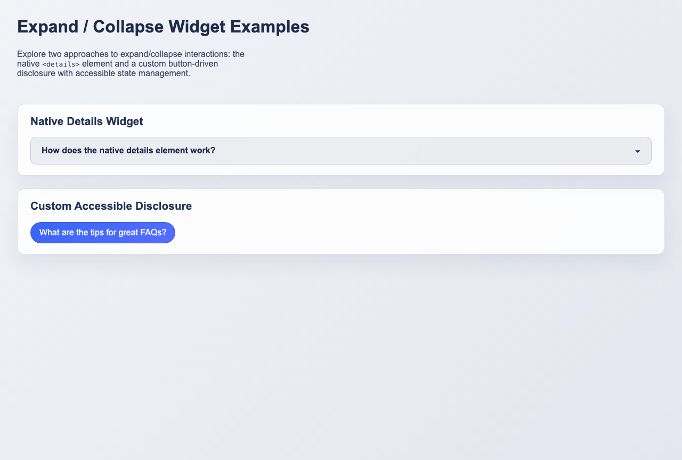
Task: Open the 'How does the native details element work?' section
Action: 128,151
